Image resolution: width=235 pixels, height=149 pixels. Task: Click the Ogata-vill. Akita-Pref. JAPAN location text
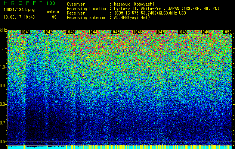pyautogui.click(x=167, y=9)
